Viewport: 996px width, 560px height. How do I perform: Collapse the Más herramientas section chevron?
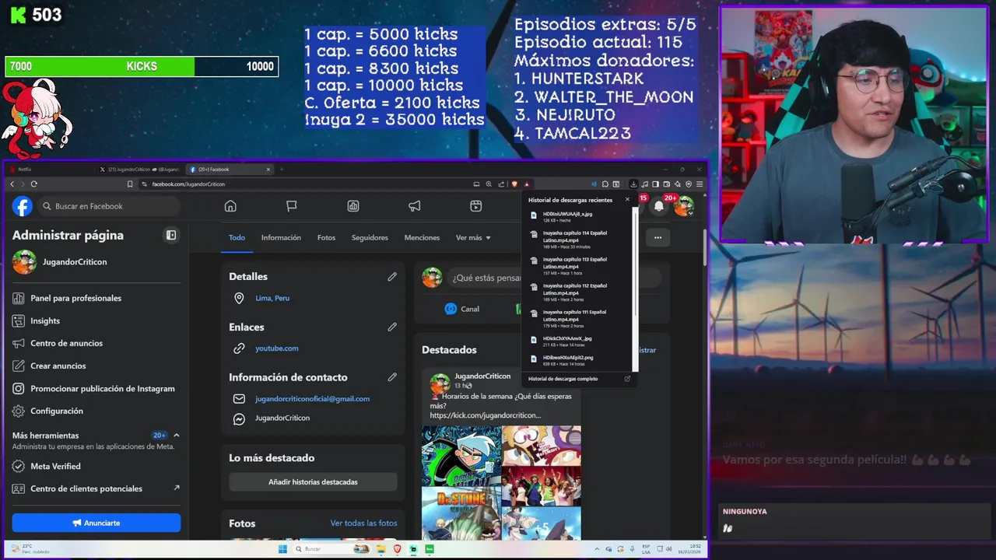(177, 436)
